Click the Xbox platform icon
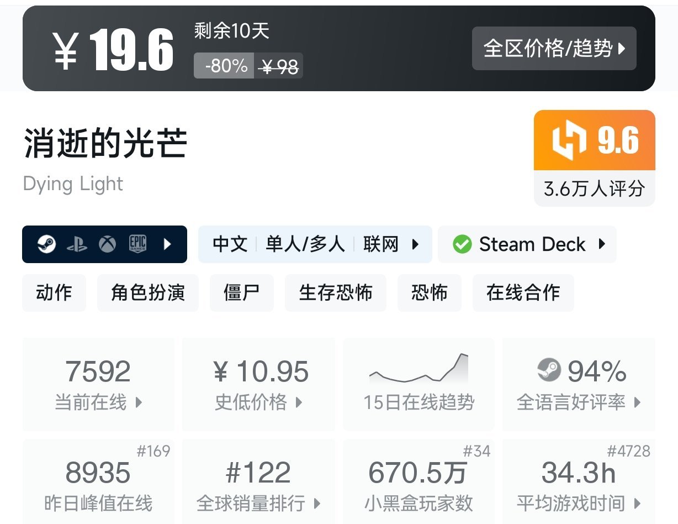678x524 pixels. coord(107,244)
